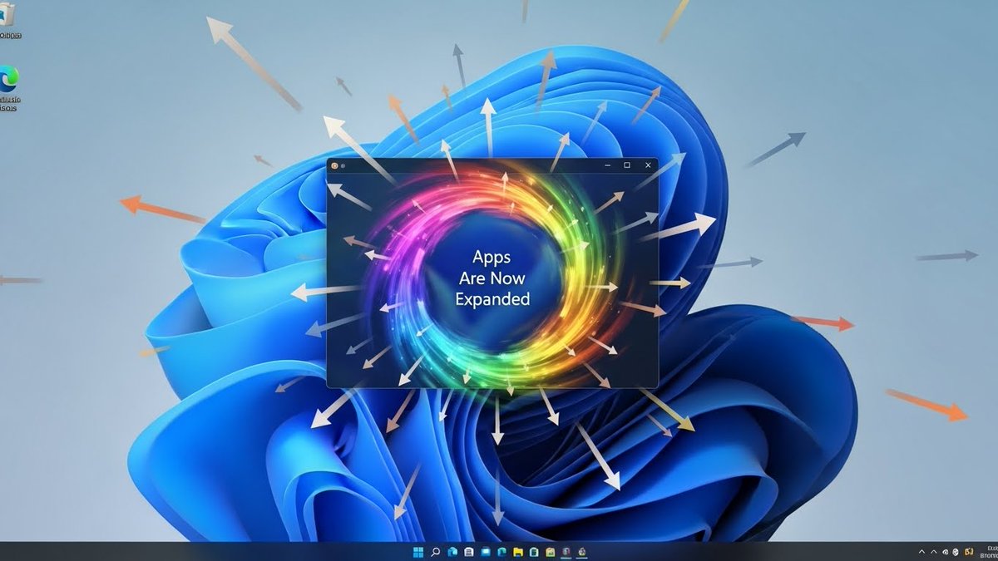Close the Apps Are Now Expanded window
Viewport: 998px width, 561px height.
[x=648, y=165]
